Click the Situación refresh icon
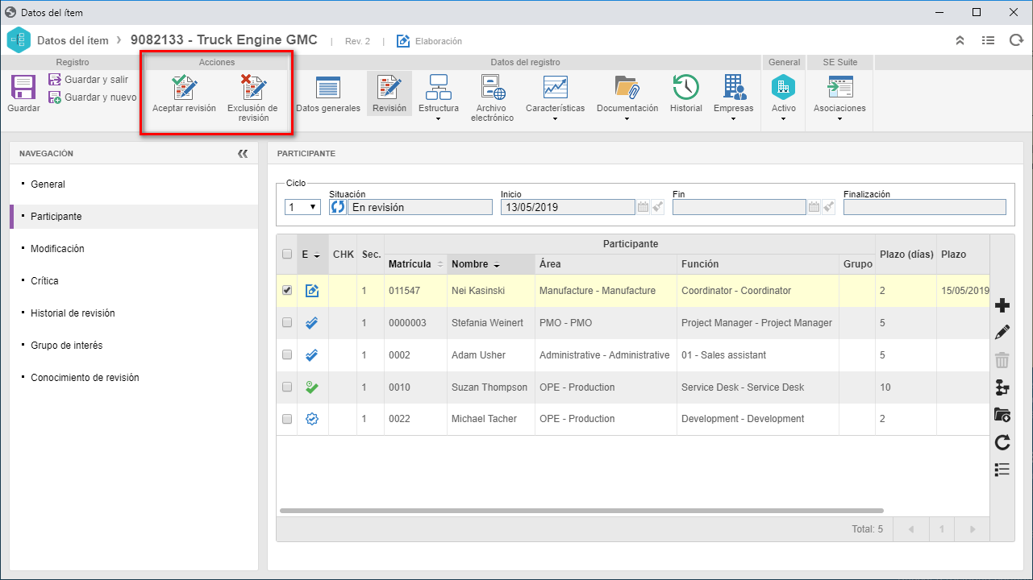The width and height of the screenshot is (1033, 580). tap(338, 207)
